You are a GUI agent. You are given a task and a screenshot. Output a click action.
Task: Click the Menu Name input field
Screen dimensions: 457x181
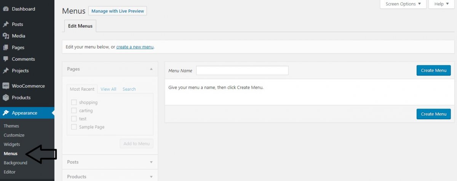[242, 71]
